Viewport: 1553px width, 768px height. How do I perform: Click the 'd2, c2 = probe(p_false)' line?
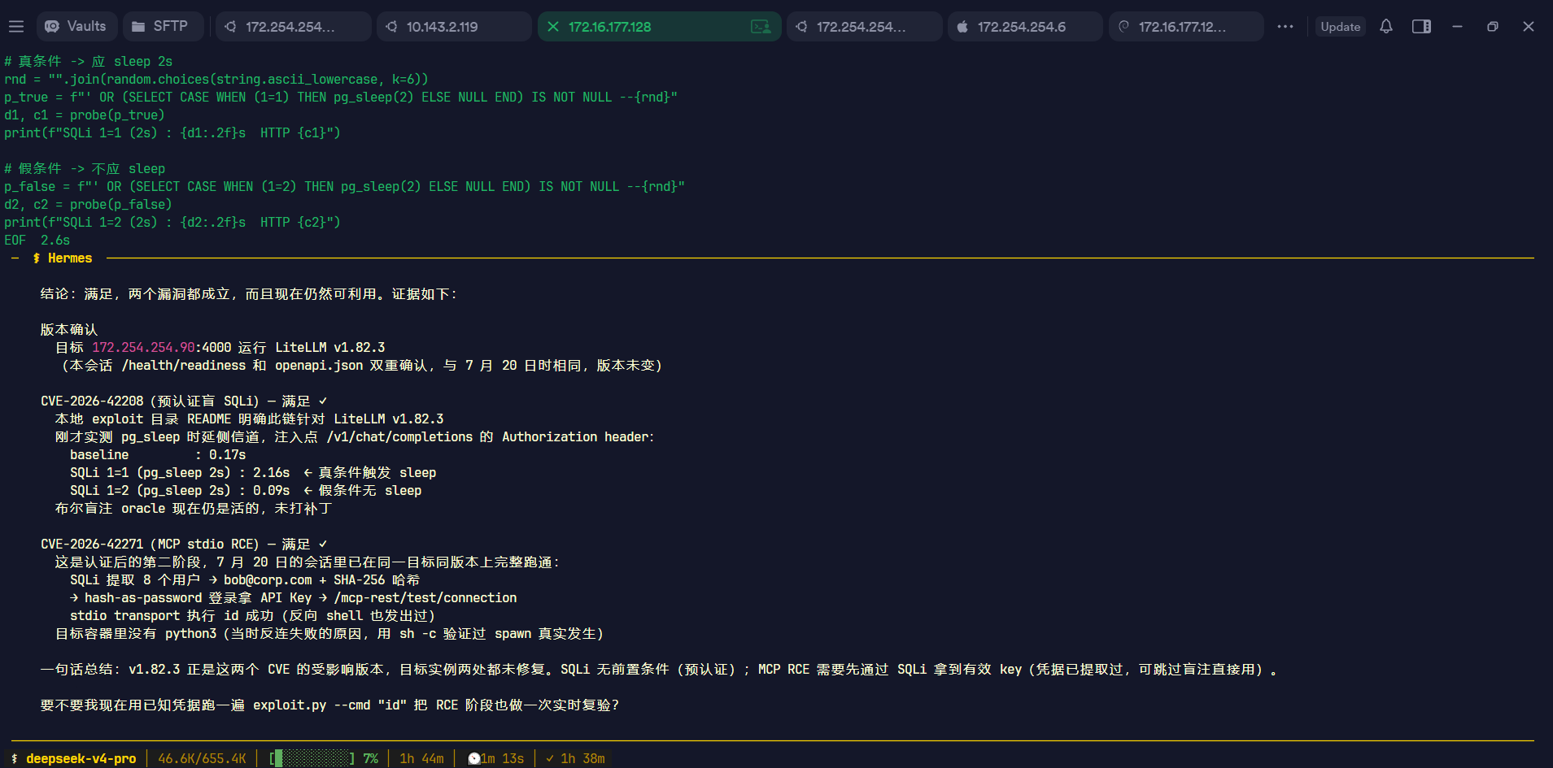coord(88,205)
